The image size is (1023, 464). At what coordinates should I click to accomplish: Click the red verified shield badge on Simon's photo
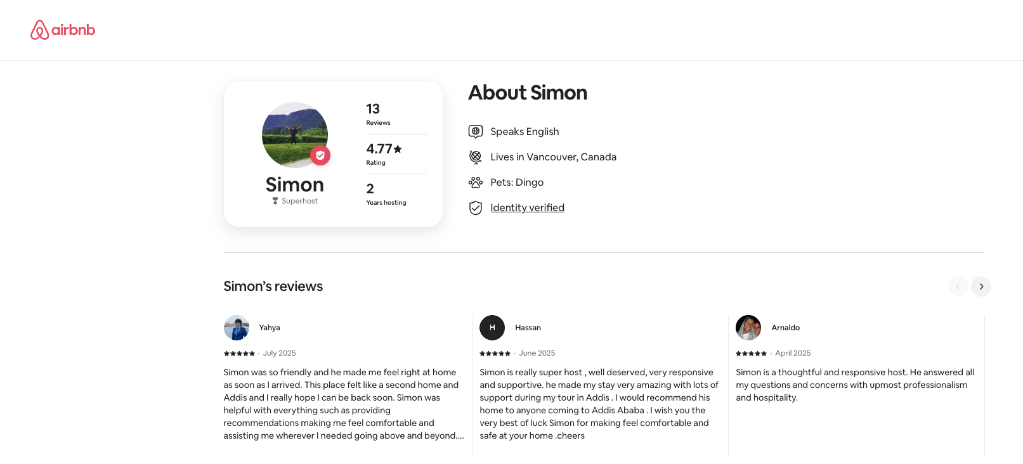point(320,155)
